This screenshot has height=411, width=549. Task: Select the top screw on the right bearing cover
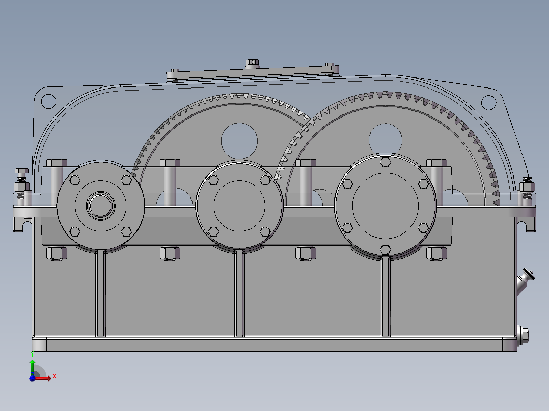pos(386,162)
